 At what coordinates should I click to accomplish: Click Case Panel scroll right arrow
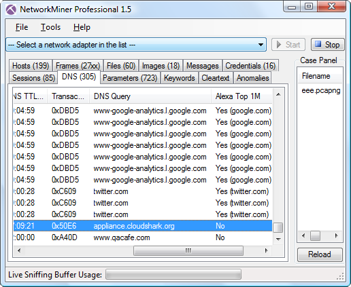tap(337, 235)
